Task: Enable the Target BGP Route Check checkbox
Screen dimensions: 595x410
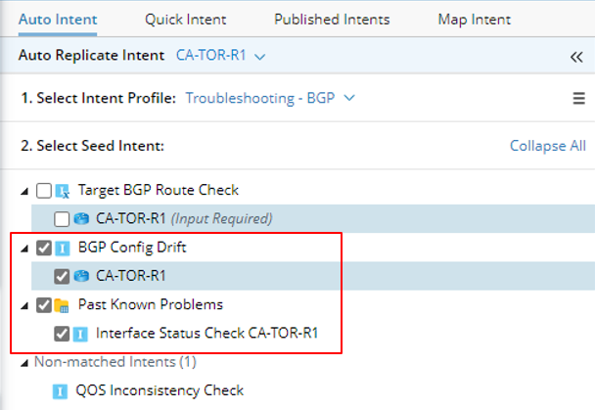Action: pos(43,191)
